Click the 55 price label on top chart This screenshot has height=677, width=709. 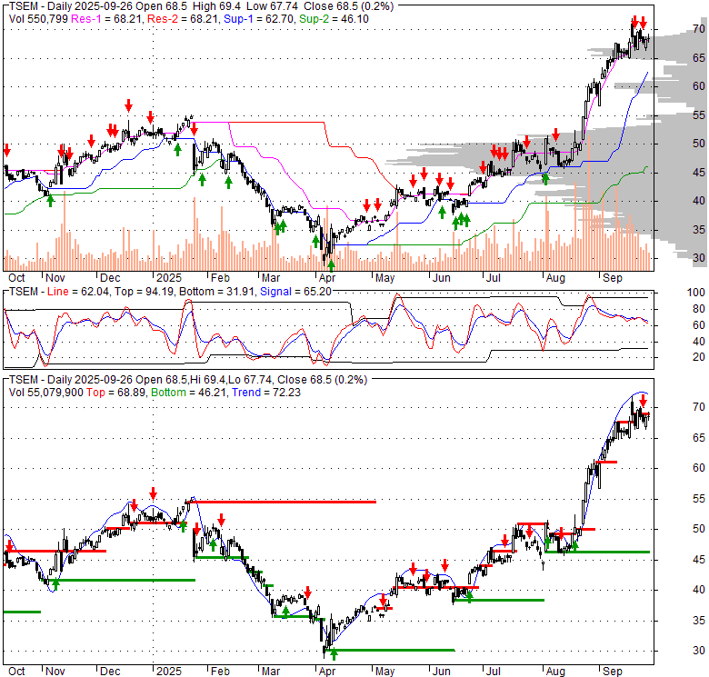[x=699, y=115]
